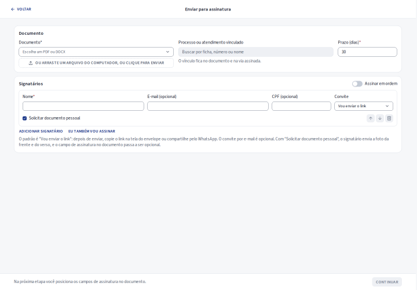
Task: Click the Voltar link
Action: point(21,9)
